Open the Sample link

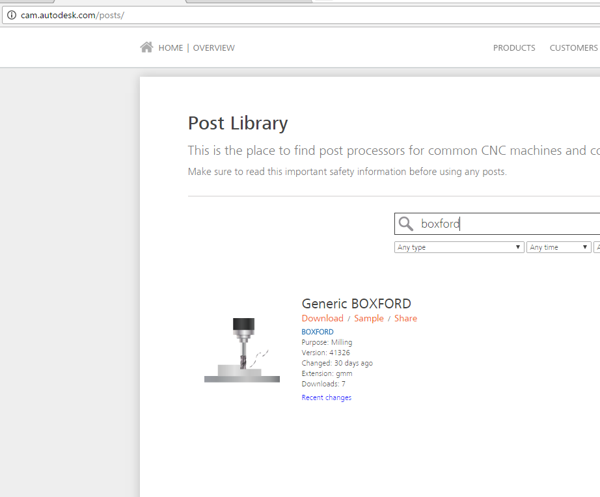369,318
